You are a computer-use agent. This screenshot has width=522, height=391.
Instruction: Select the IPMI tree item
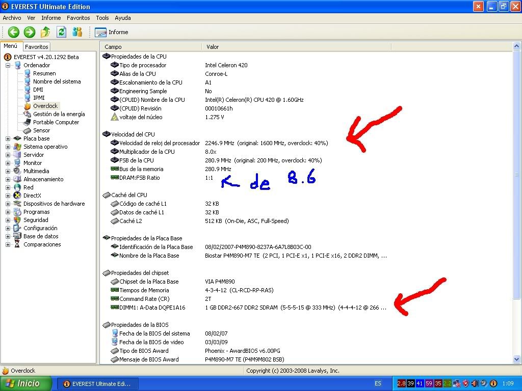pos(39,98)
